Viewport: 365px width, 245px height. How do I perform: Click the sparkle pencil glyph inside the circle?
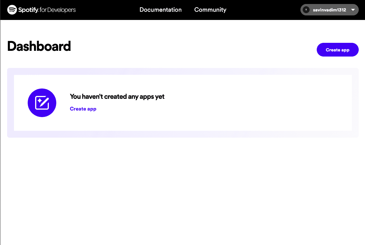point(42,103)
